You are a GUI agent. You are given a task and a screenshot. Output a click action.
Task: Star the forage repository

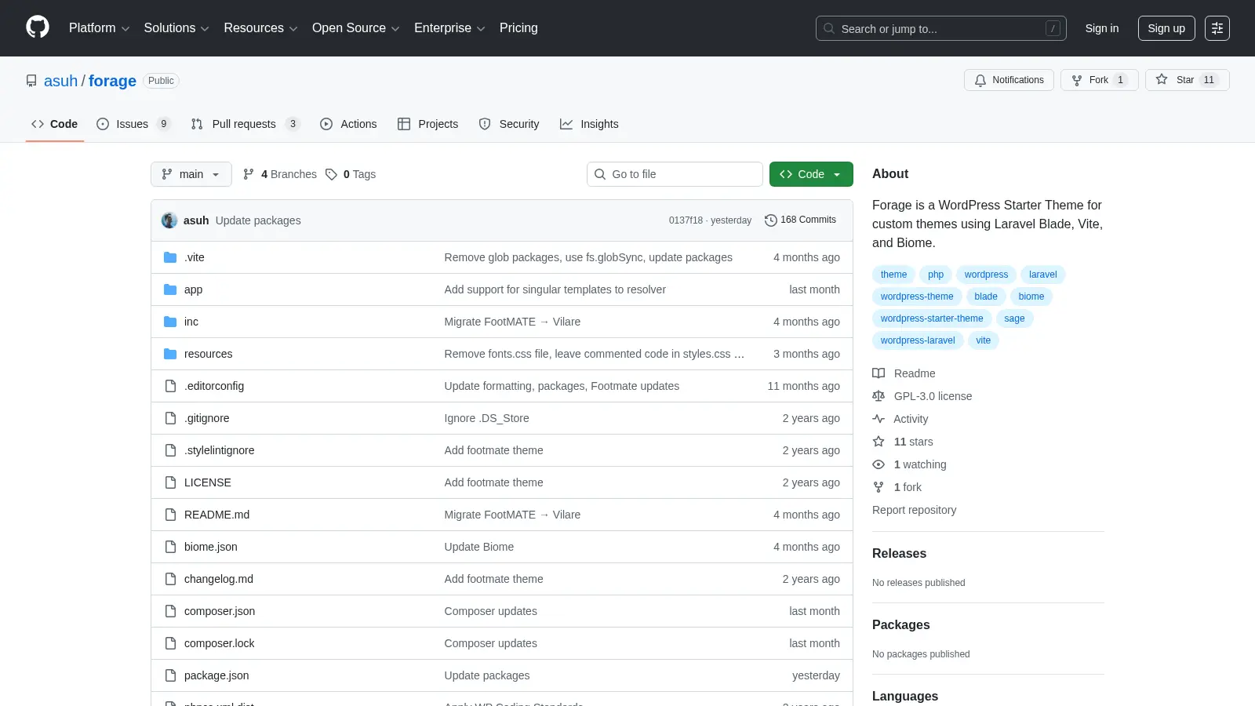pyautogui.click(x=1187, y=80)
